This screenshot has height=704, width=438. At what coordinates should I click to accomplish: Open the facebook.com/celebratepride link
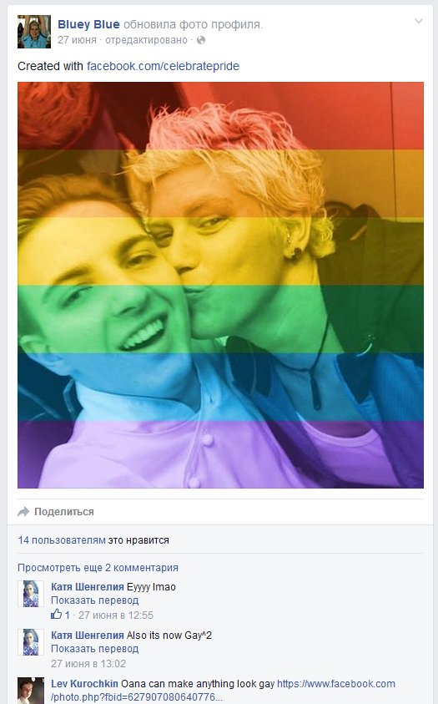point(163,66)
